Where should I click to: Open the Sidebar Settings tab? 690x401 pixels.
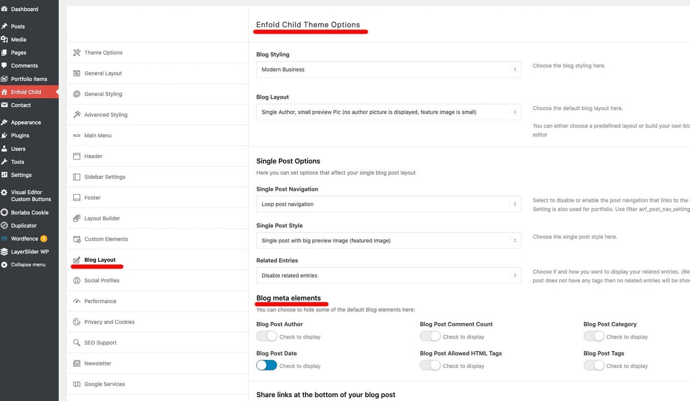coord(157,177)
